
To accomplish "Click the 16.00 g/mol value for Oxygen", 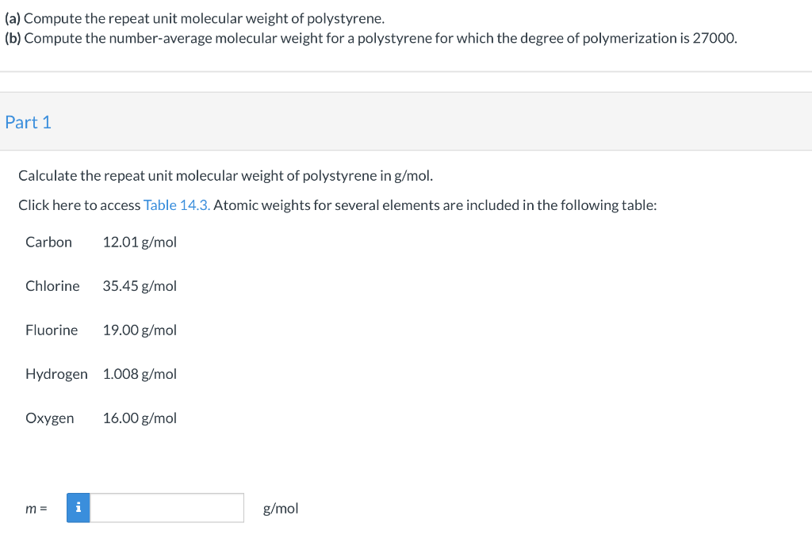I will click(x=140, y=418).
